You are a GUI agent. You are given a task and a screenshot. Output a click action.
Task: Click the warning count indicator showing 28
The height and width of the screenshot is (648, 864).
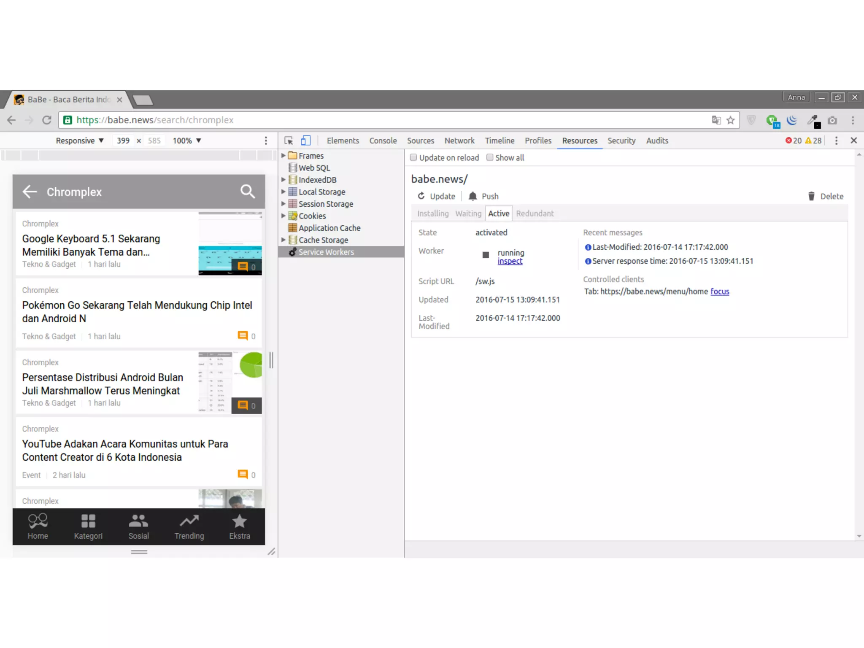tap(813, 140)
